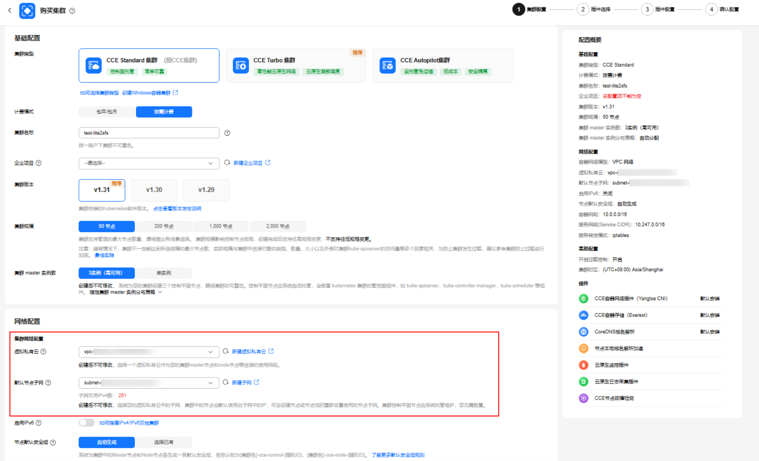Select 3实例 (高可用) master option
This screenshot has width=759, height=461.
click(107, 273)
